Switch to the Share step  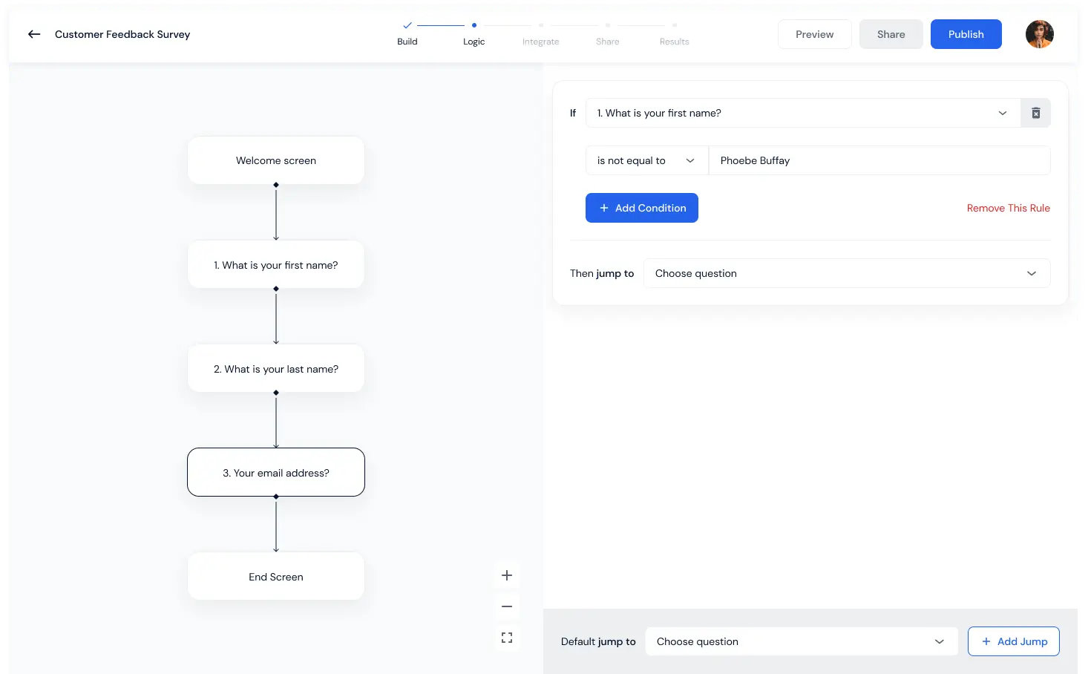pyautogui.click(x=607, y=42)
